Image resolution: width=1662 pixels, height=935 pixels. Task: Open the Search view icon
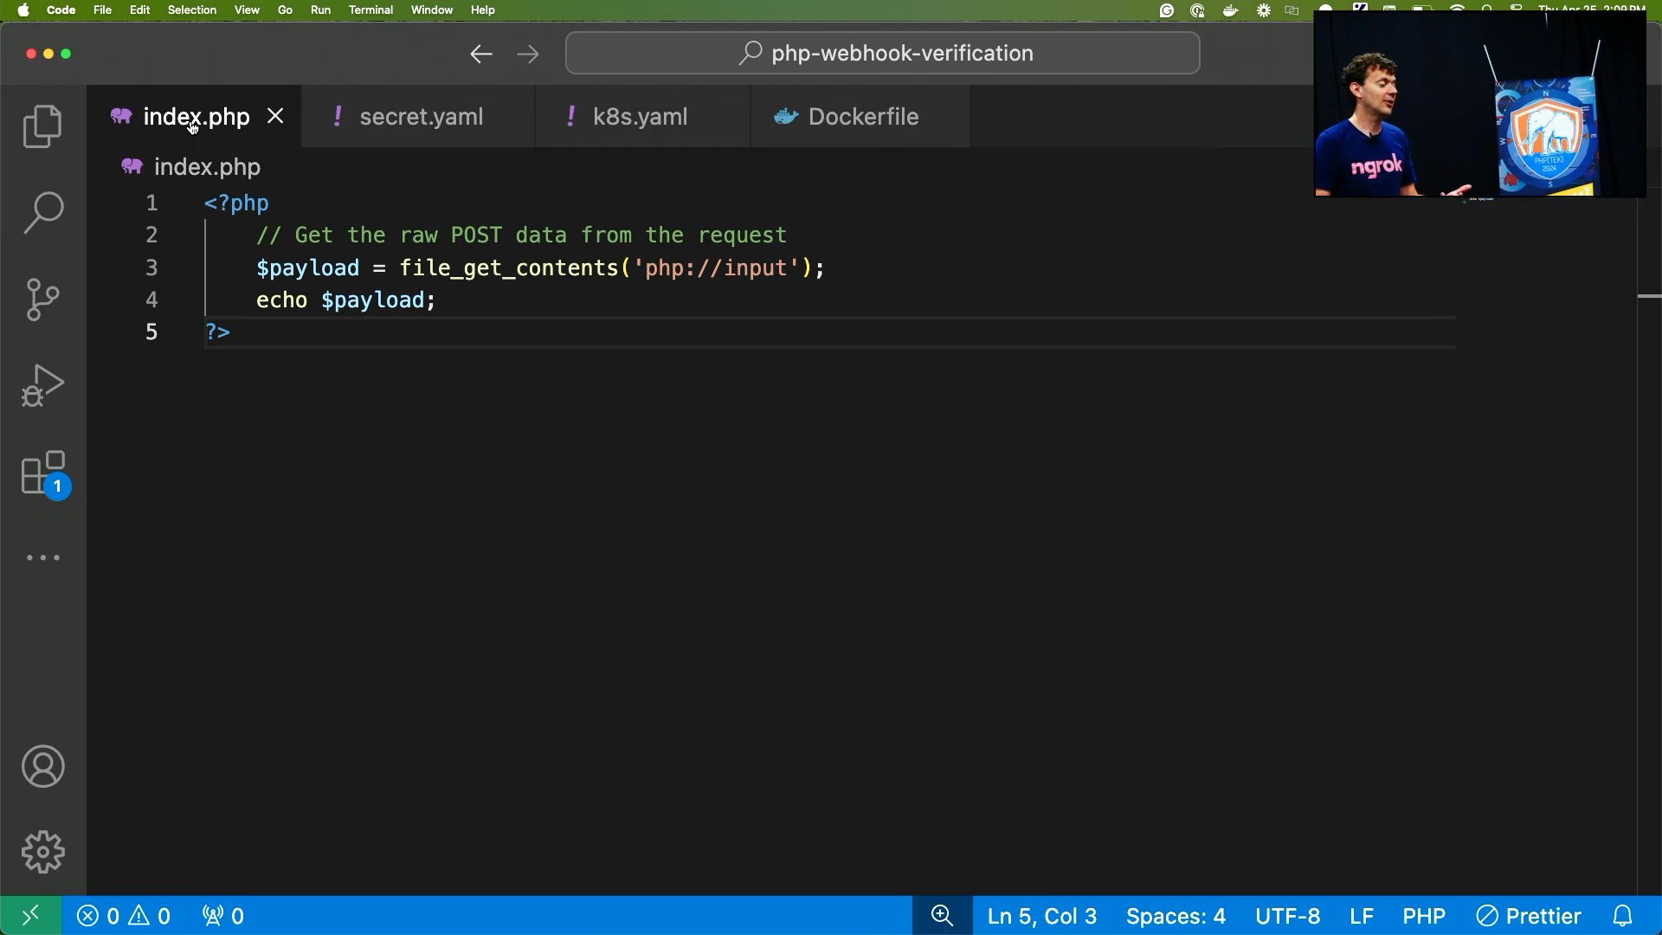42,213
